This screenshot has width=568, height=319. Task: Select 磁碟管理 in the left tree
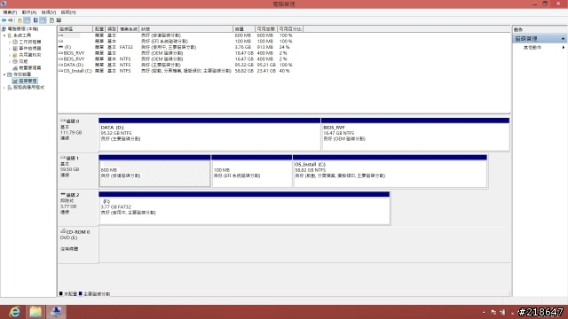click(28, 81)
